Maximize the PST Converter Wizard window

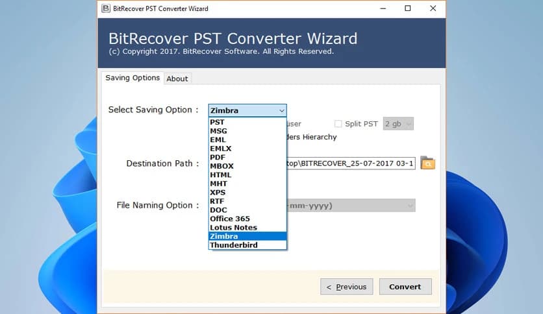point(408,8)
